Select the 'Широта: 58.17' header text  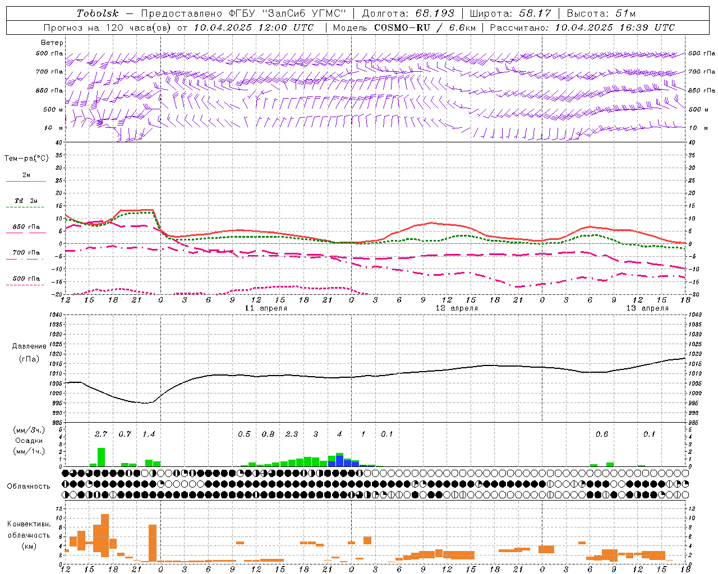(510, 13)
